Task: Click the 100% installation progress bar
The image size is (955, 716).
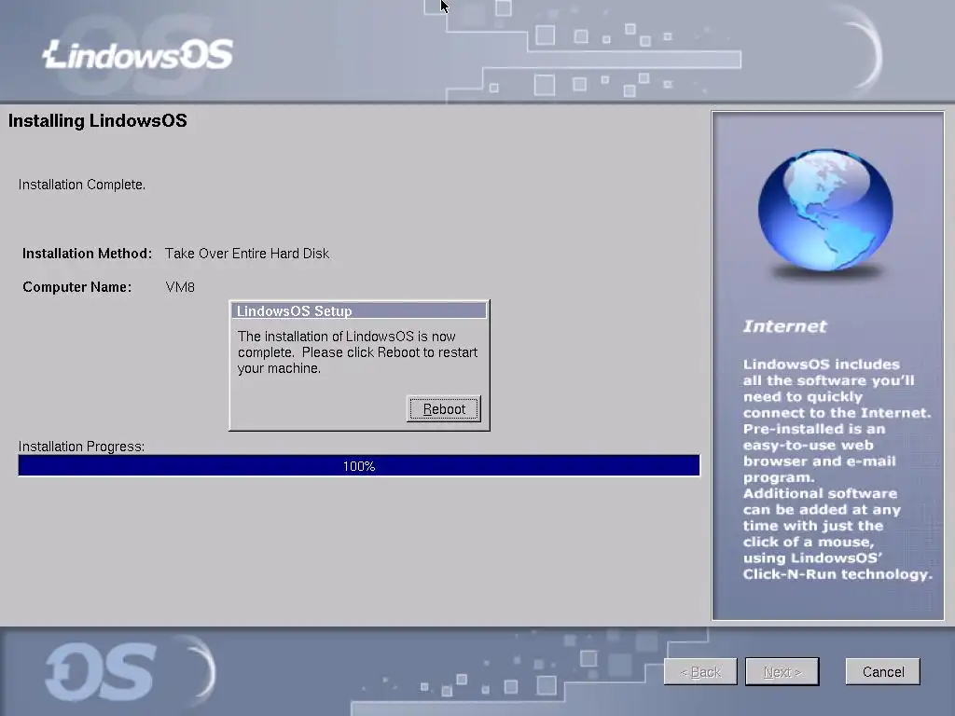Action: [359, 466]
